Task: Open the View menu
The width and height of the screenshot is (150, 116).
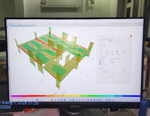Action: pos(13,22)
